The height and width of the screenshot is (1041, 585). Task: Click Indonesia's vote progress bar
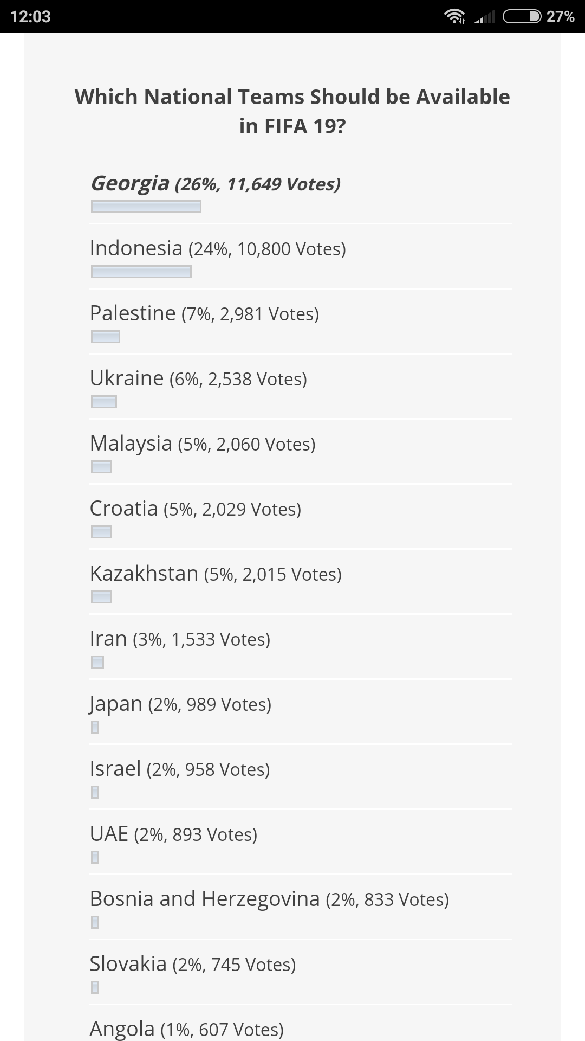pos(141,272)
